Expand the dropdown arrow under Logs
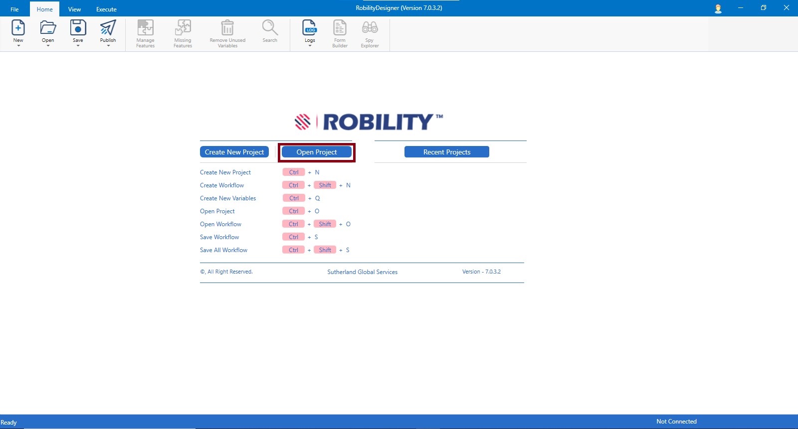This screenshot has height=429, width=798. tap(310, 46)
